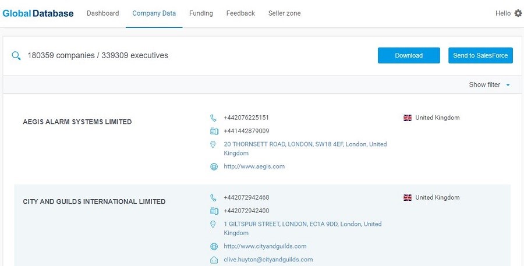Open Aegis Alarm Systems Limited company
The height and width of the screenshot is (266, 524).
pos(77,122)
